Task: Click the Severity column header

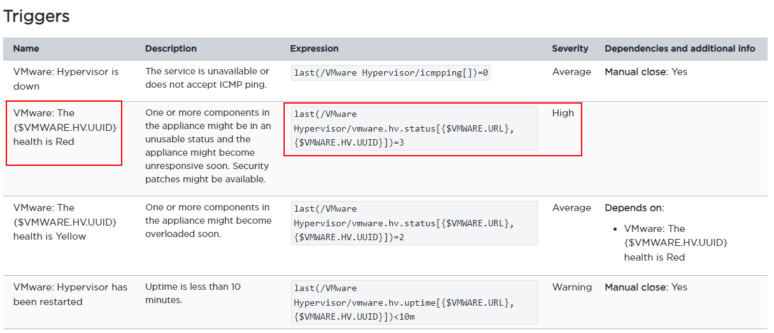Action: (570, 48)
